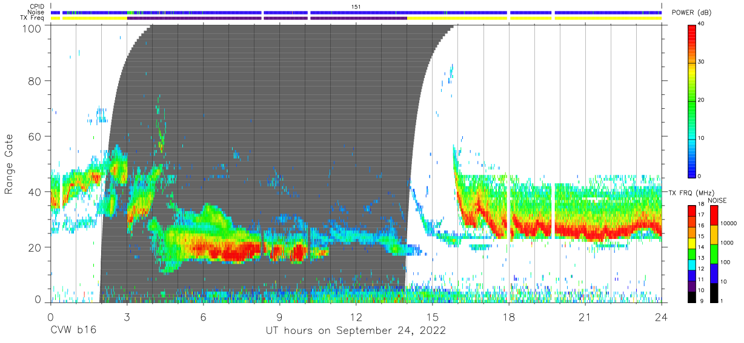This screenshot has height=343, width=744.
Task: Click the 6 tick on UT hours axis
Action: point(204,317)
